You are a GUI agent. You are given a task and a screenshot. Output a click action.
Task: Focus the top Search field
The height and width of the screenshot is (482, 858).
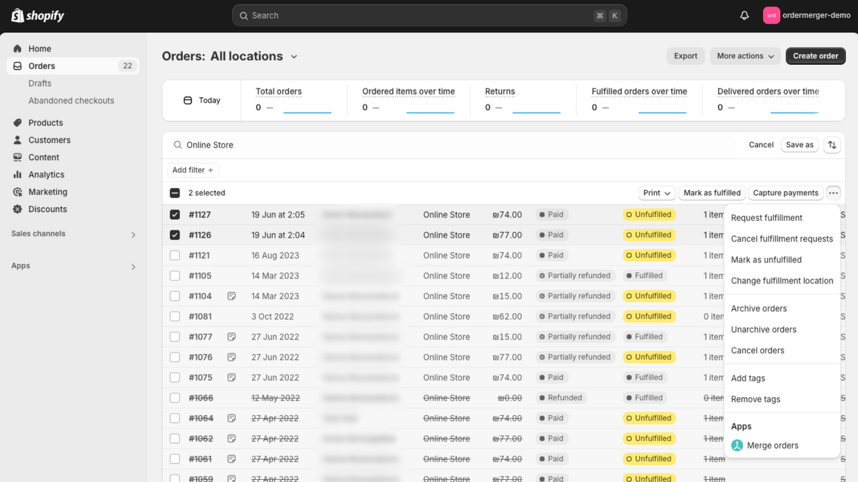[x=429, y=15]
